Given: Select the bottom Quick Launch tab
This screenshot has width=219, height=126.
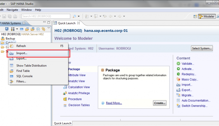Looking at the screenshot, I should pyautogui.click(x=62, y=123).
